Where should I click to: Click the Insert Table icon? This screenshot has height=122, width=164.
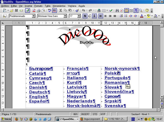pos(104,11)
